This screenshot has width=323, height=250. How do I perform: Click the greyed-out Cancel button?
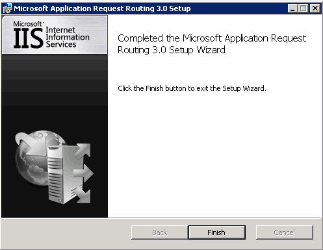(x=285, y=232)
